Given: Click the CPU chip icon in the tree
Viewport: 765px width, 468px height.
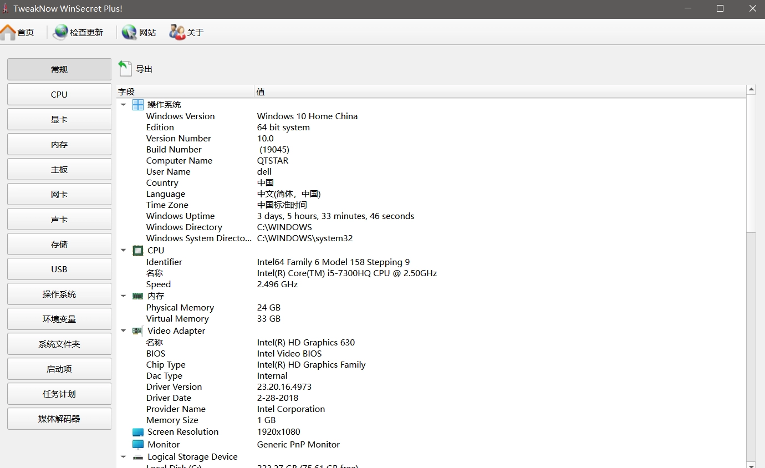Looking at the screenshot, I should click(x=138, y=251).
